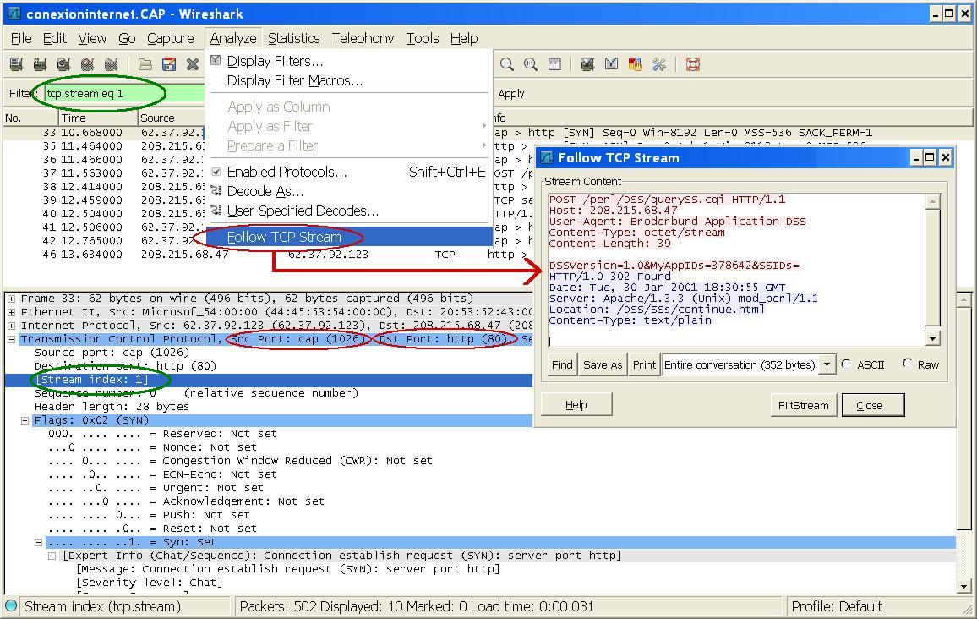Image resolution: width=977 pixels, height=619 pixels.
Task: Click Display Filters funnel icon in menu
Action: (x=216, y=61)
